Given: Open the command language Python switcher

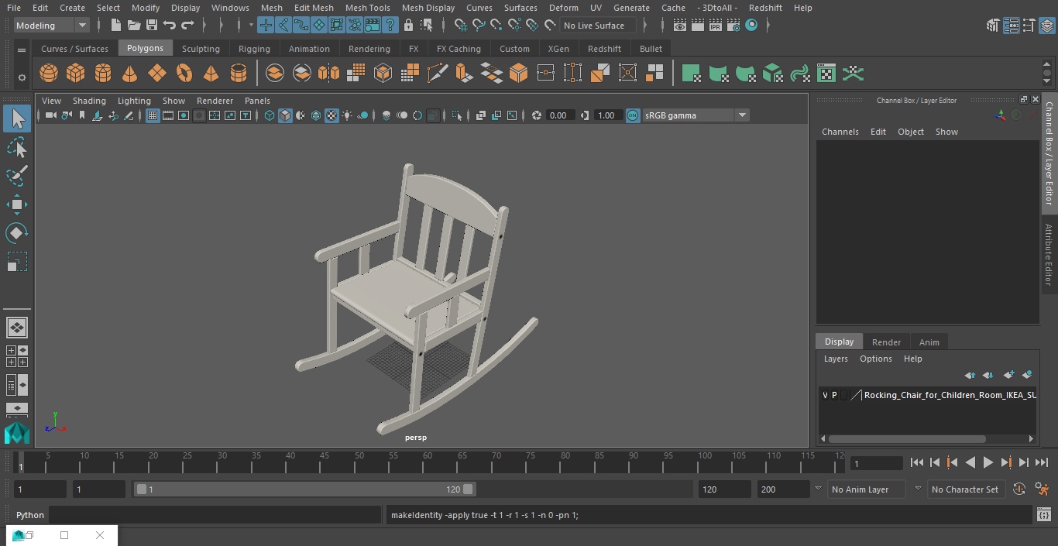Looking at the screenshot, I should click(30, 515).
